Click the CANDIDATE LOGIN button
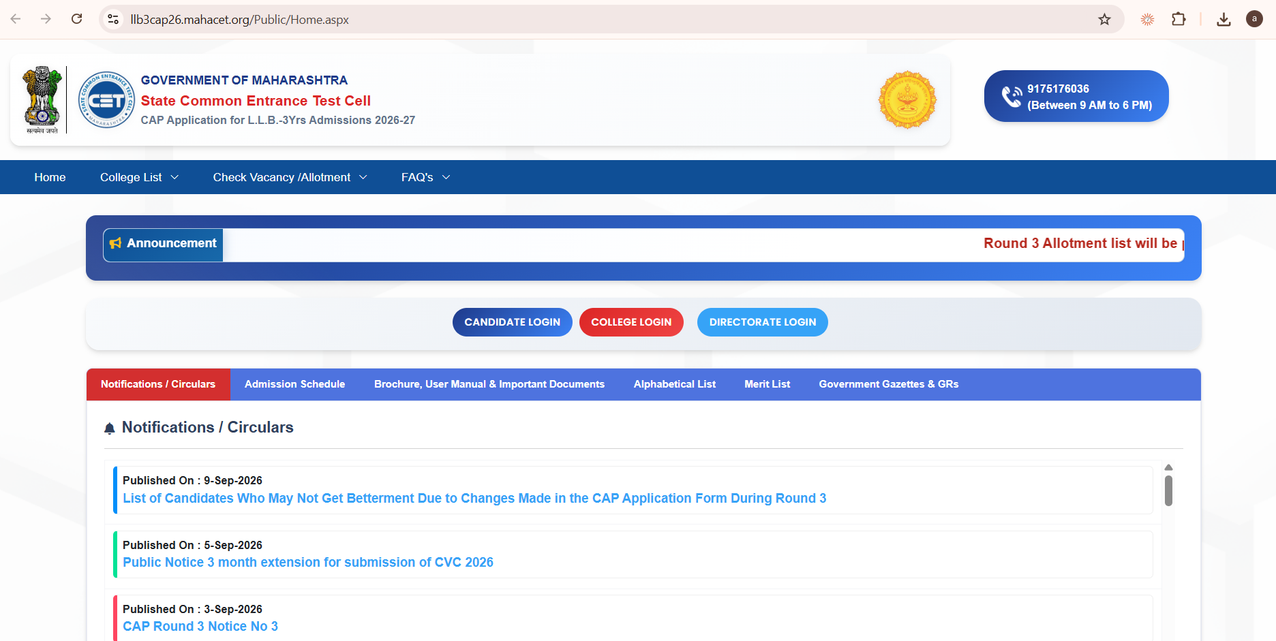This screenshot has width=1276, height=641. [x=513, y=322]
